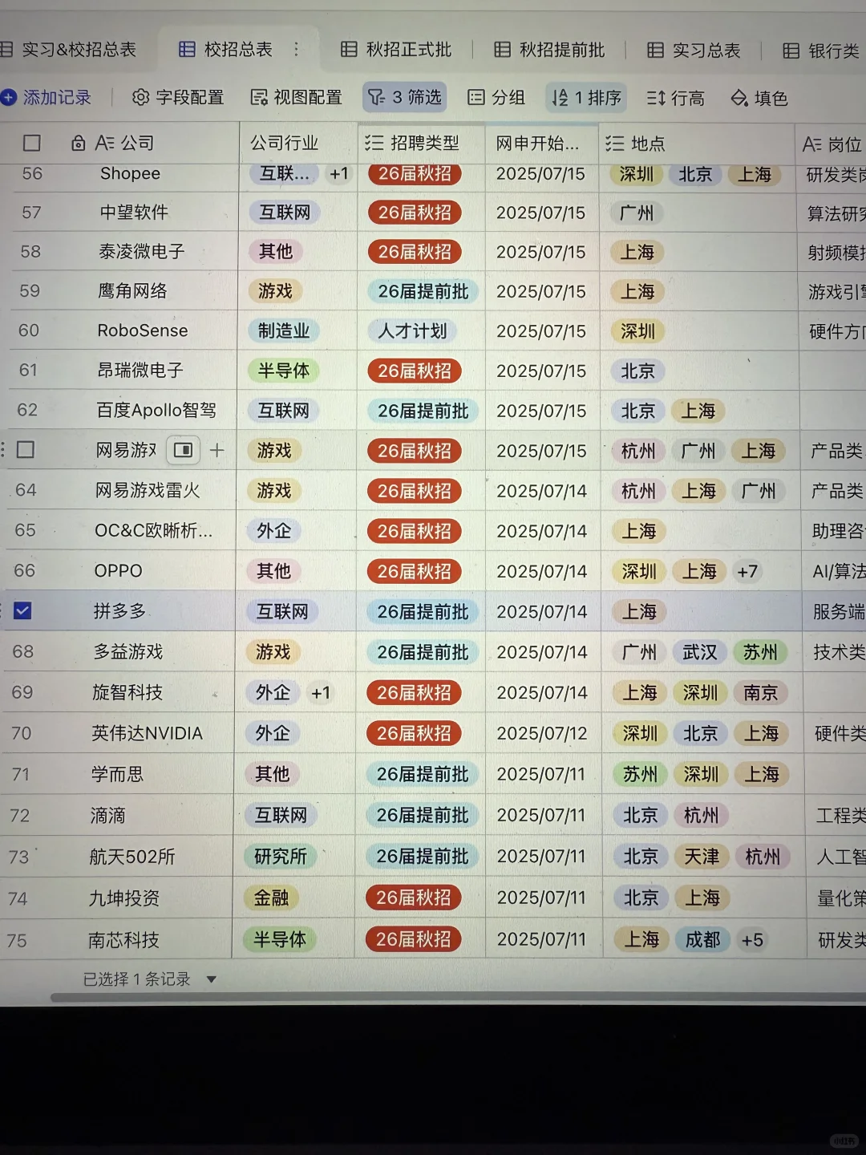Viewport: 866px width, 1155px height.
Task: Click the 九坤投资 company cell
Action: point(124,898)
